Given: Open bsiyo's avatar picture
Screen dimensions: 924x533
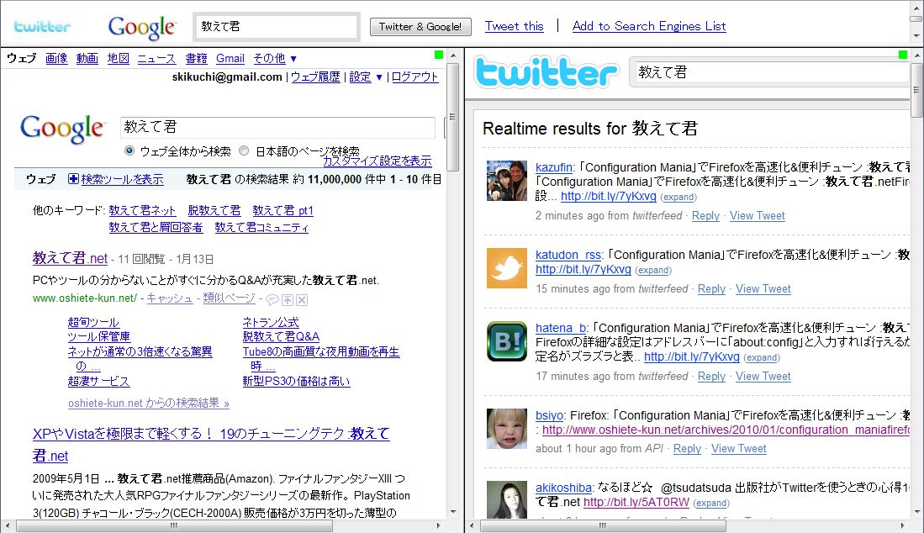Looking at the screenshot, I should (507, 429).
